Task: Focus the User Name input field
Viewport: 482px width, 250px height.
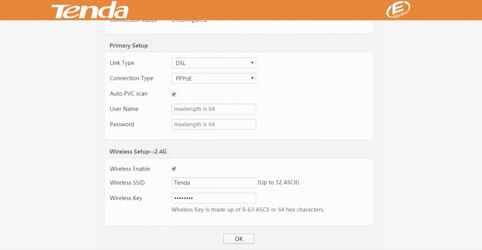Action: 214,109
